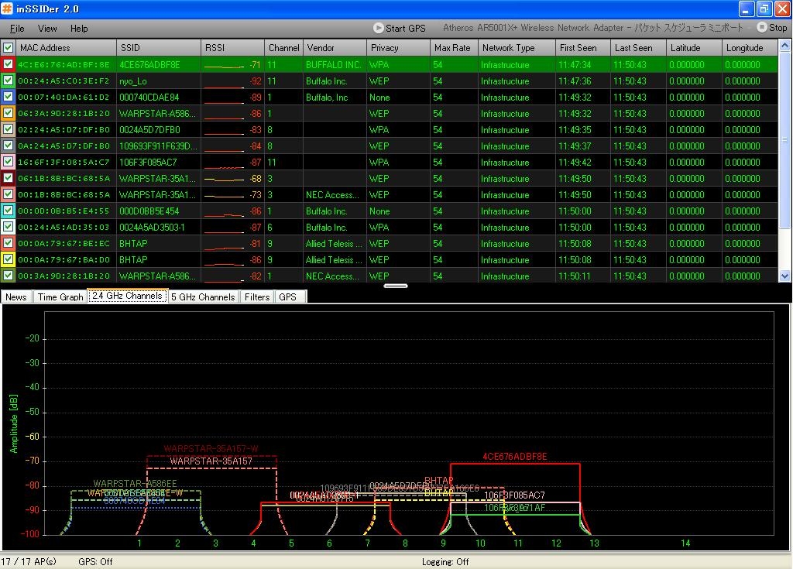Switch to the Time Graph tab
Viewport: 793px width, 569px height.
[60, 297]
